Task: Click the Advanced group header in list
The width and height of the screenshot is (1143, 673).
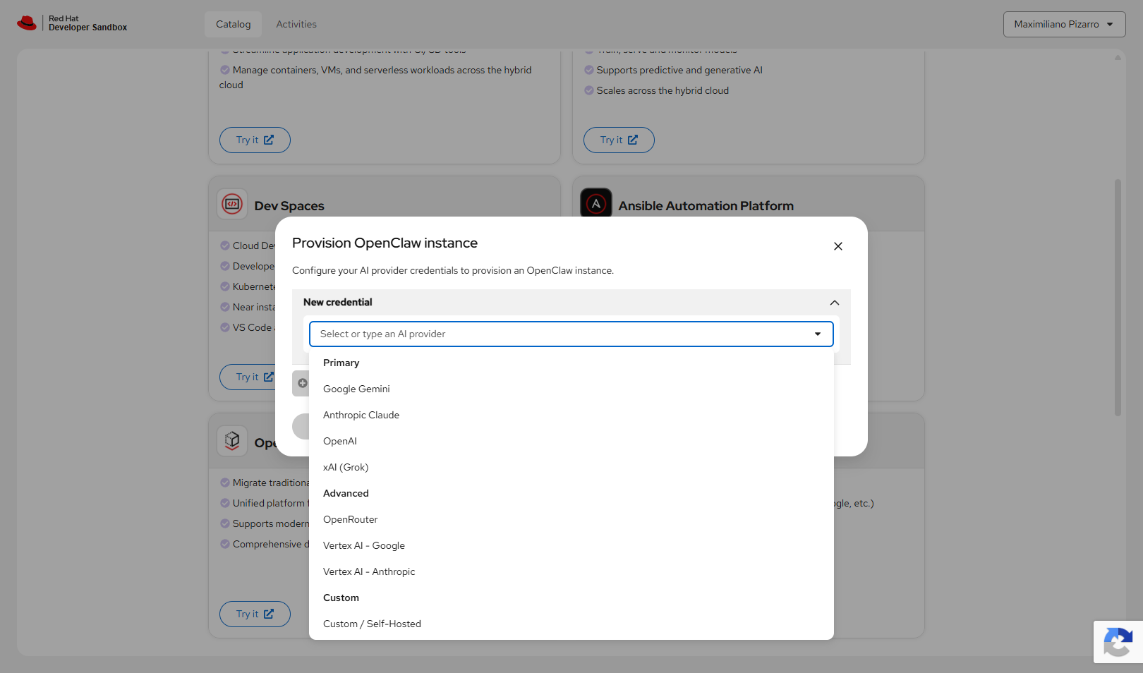Action: pos(346,493)
